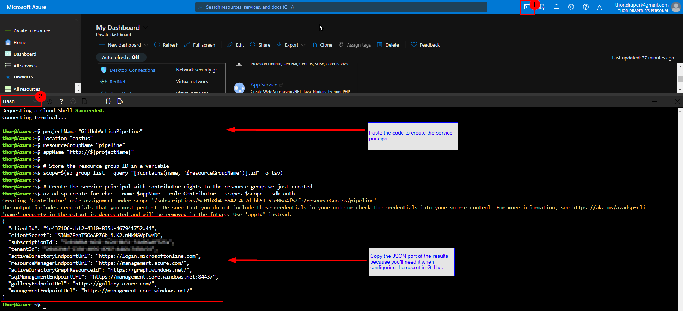Click the FAVORITES heading in the sidebar
This screenshot has width=683, height=311.
23,77
